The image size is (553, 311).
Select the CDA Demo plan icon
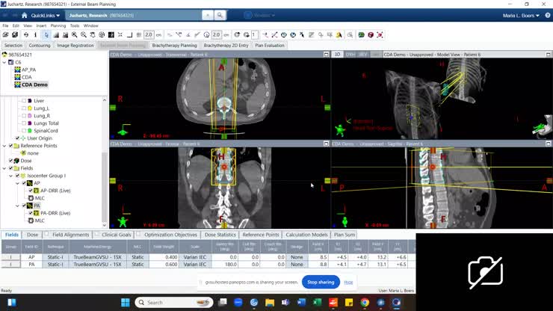(x=18, y=84)
